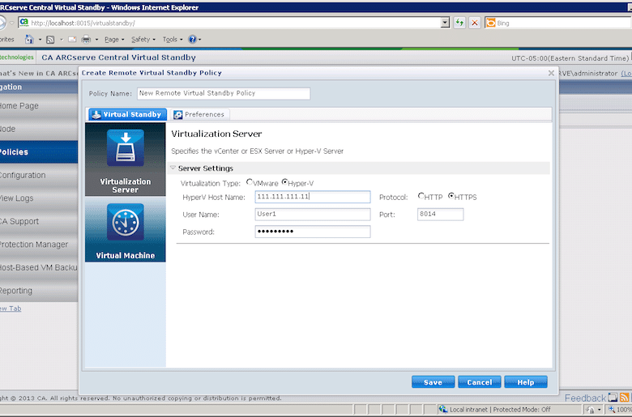Open Configuration in navigation
Screen dimensions: 632x417
[39, 175]
